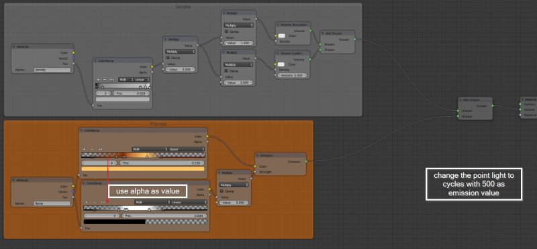Viewport: 537px width, 249px height.
Task: Collapse the Add Shader node inside Smoke frame
Action: click(x=324, y=34)
